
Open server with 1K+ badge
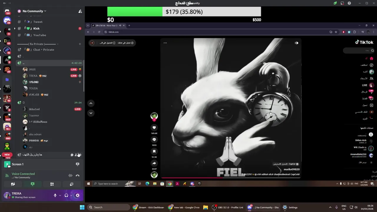tap(7, 127)
